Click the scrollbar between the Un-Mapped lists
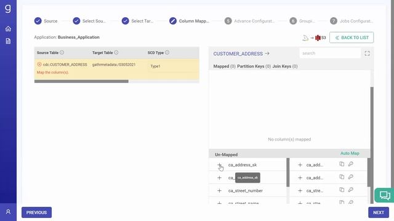 (288, 173)
